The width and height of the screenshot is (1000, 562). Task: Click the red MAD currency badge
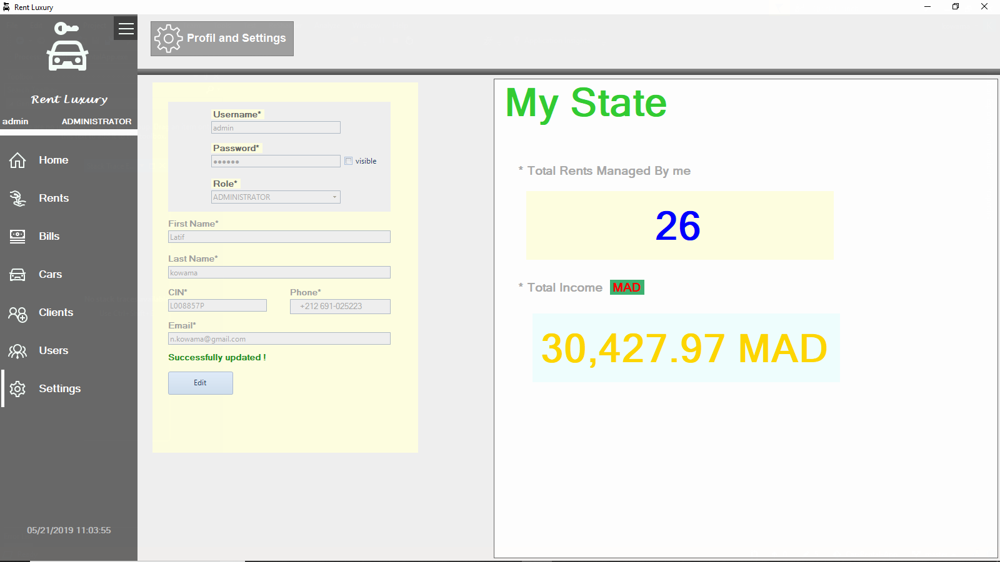(x=627, y=288)
